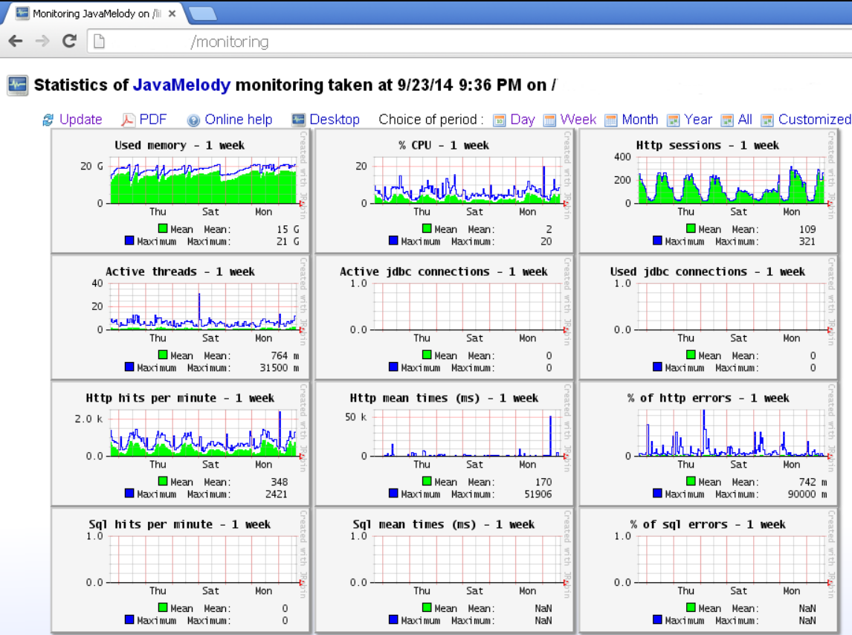852x635 pixels.
Task: Open the Active jdbc connections graph
Action: click(444, 317)
